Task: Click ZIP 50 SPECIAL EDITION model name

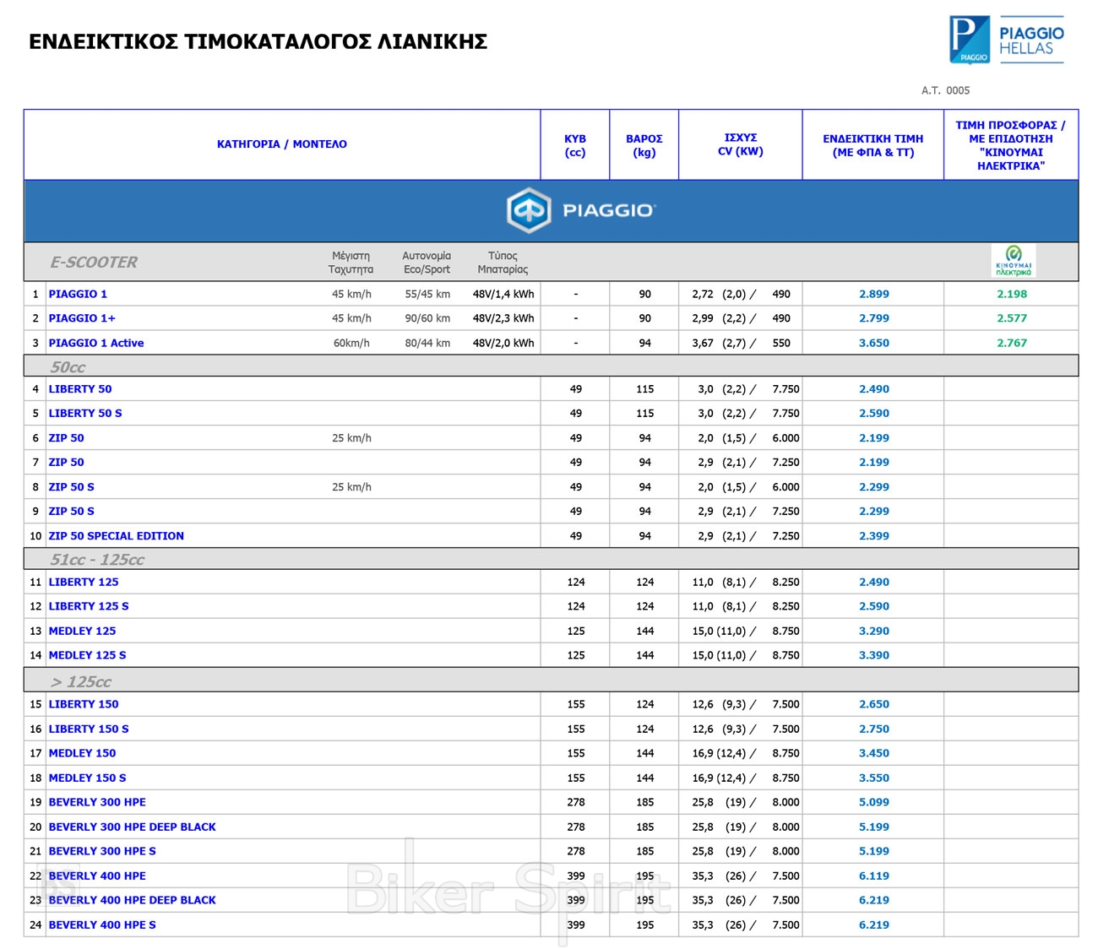Action: point(116,536)
